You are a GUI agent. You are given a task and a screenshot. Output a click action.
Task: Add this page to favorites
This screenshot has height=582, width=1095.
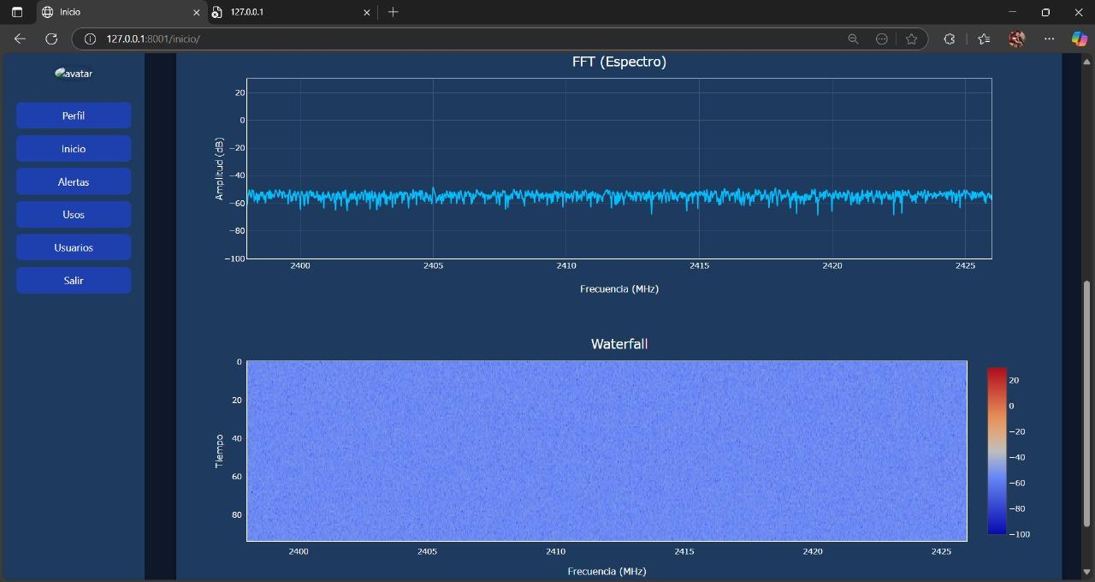(911, 39)
